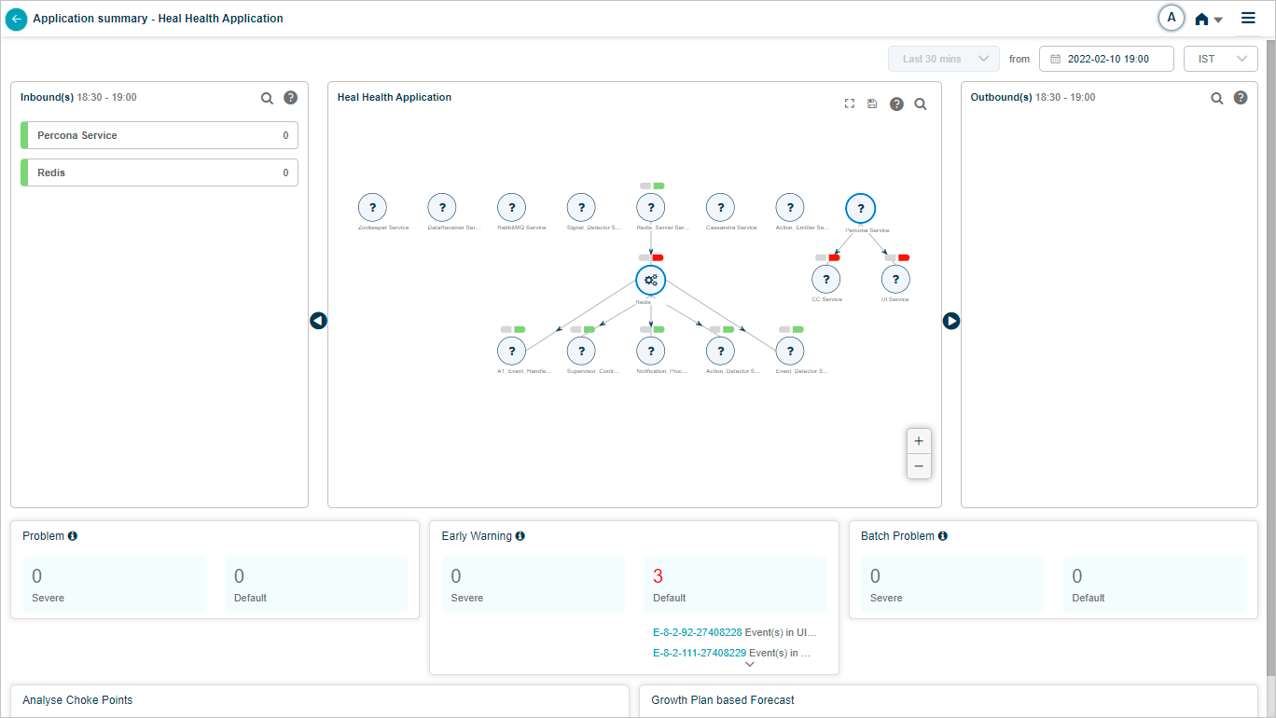Collapse outbound panel using right arrow
The width and height of the screenshot is (1276, 718).
pyautogui.click(x=951, y=321)
